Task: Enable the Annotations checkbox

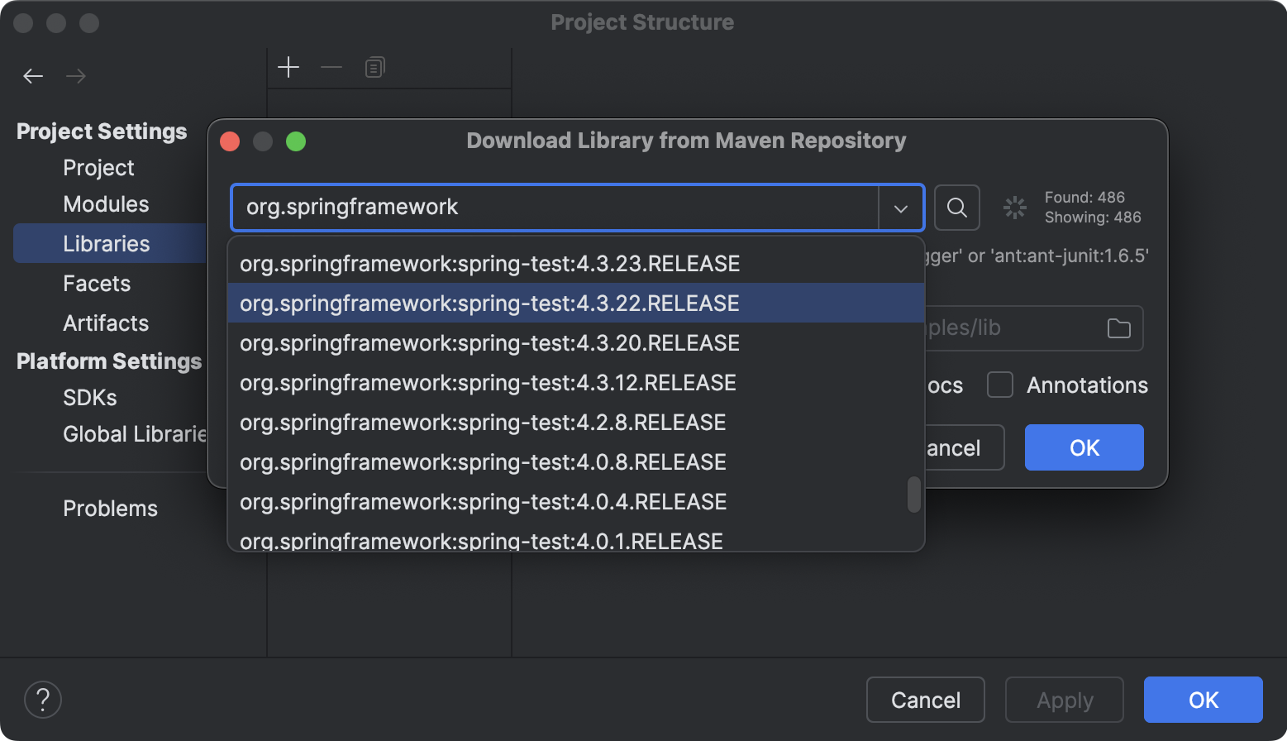Action: pos(1000,385)
